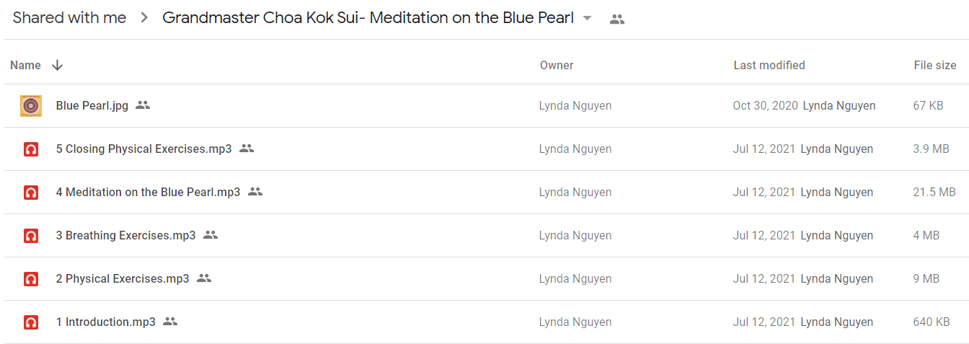Click the Blue Pearl.jpg image thumbnail

pos(31,106)
